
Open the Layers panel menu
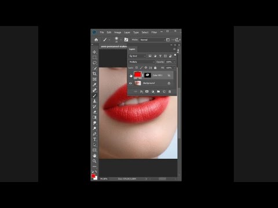click(174, 49)
